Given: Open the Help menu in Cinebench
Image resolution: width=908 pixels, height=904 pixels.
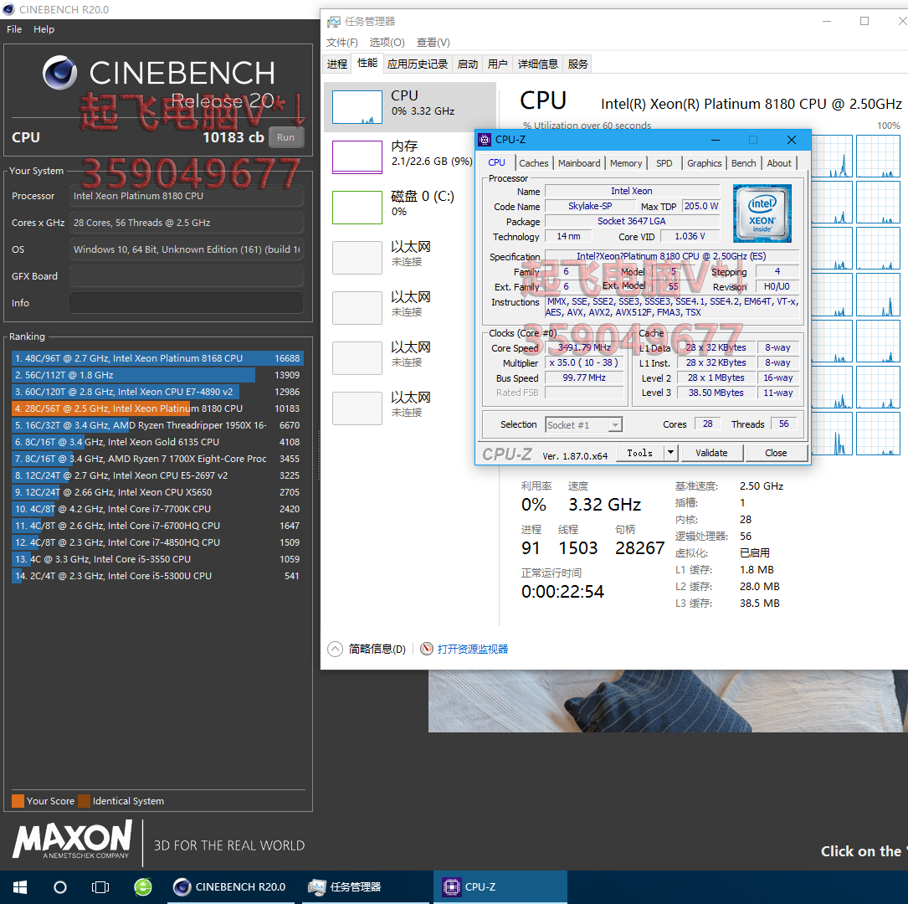Looking at the screenshot, I should (x=44, y=29).
